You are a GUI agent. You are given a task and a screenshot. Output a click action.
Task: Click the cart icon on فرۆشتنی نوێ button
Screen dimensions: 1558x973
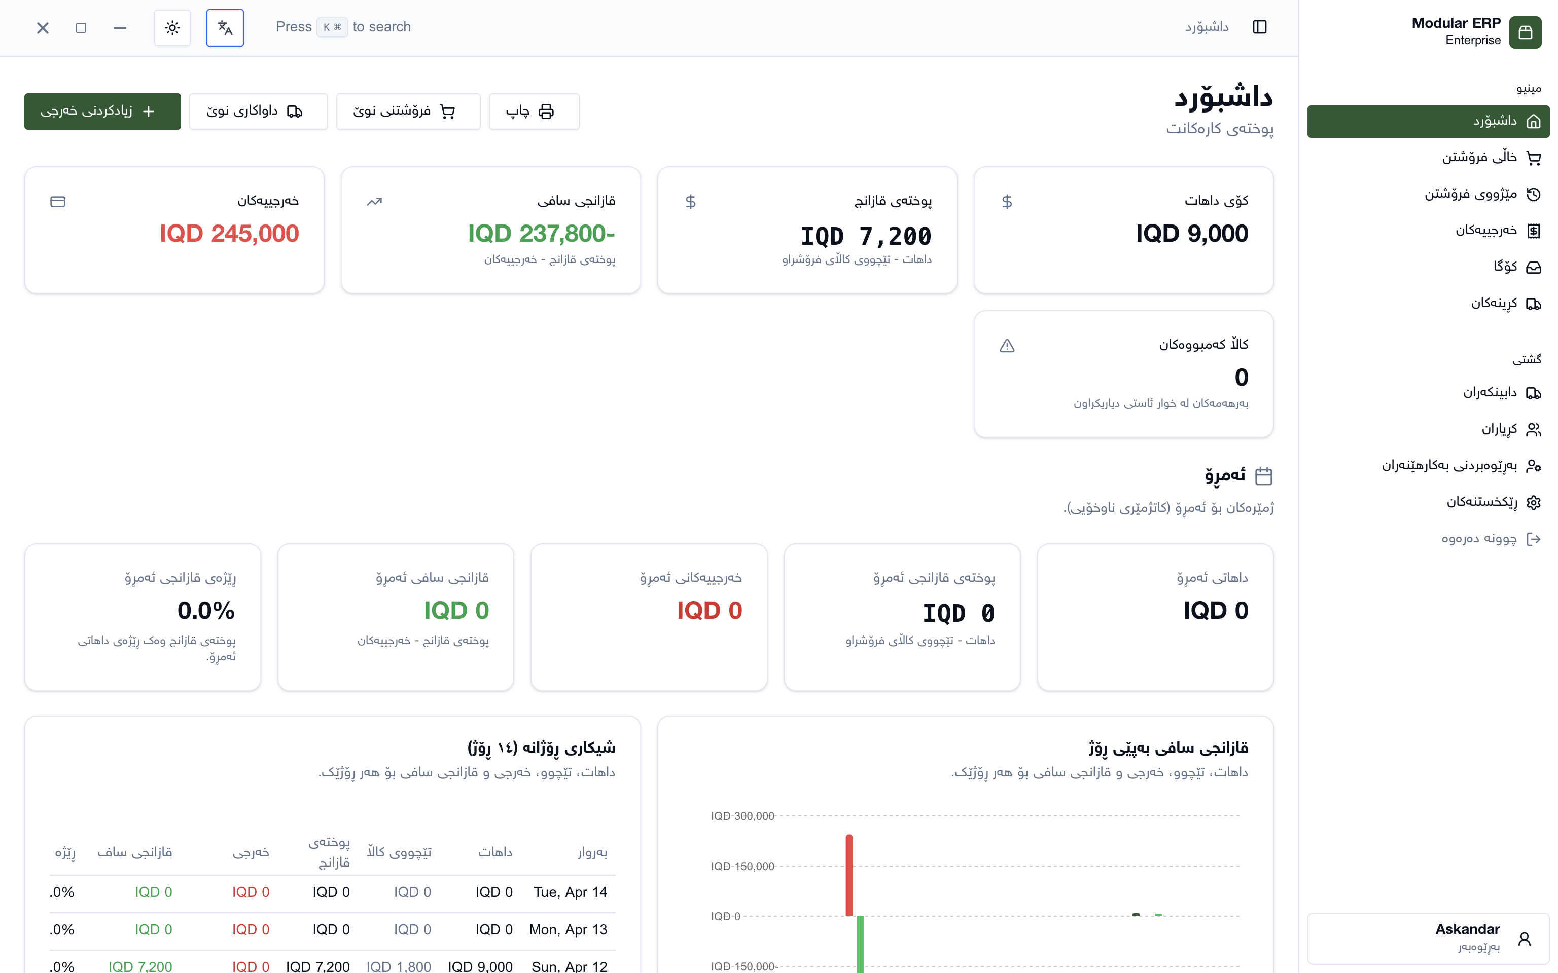pos(447,111)
